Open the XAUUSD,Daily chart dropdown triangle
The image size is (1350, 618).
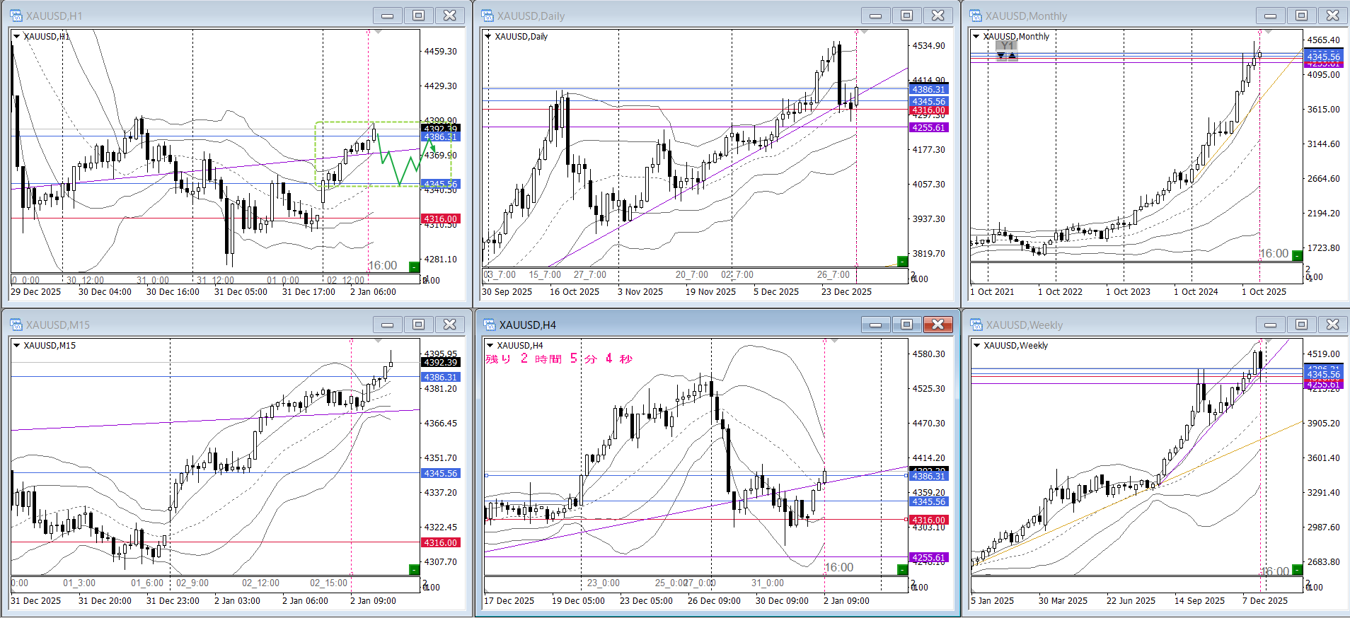point(487,36)
